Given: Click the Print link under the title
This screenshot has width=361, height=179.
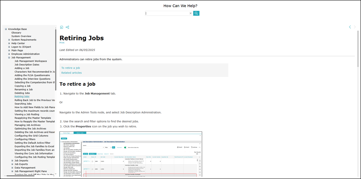Looking at the screenshot, I should (x=62, y=42).
